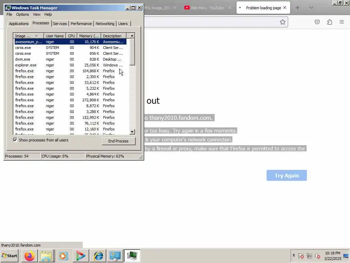Click the Task Manager title bar icon

tap(8, 8)
